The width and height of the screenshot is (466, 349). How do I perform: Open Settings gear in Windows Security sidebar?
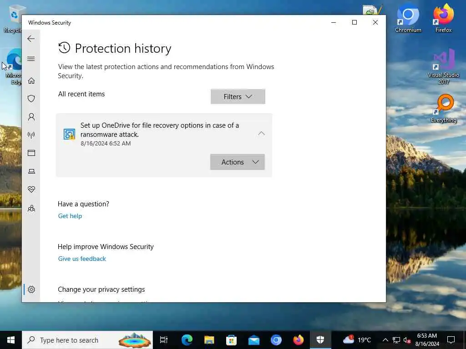pyautogui.click(x=31, y=289)
